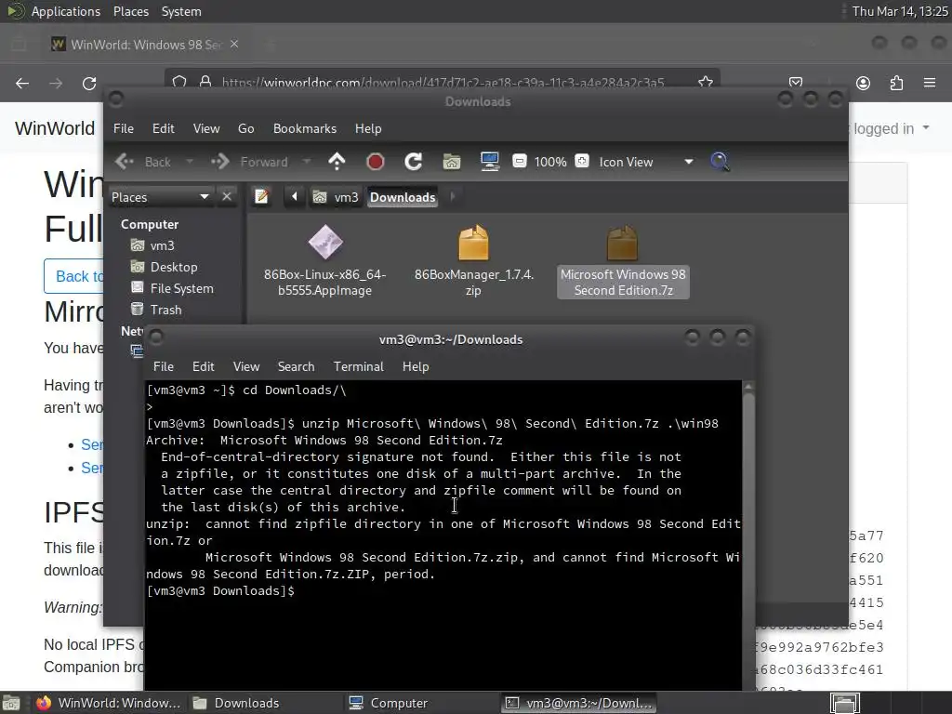This screenshot has height=714, width=952.
Task: Select 86BoxManager_1.7.4.zip archive icon
Action: coord(473,242)
